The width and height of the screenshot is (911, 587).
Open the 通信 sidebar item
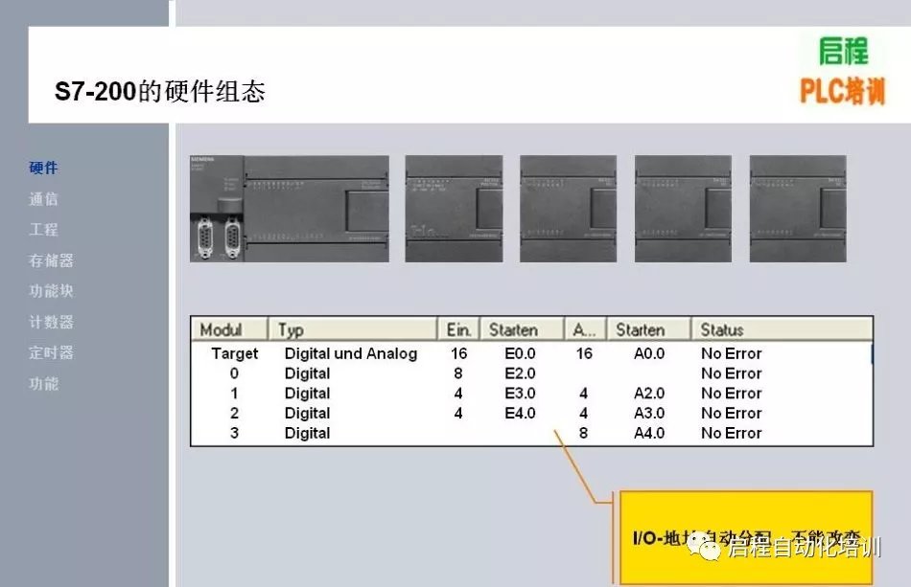tap(43, 199)
